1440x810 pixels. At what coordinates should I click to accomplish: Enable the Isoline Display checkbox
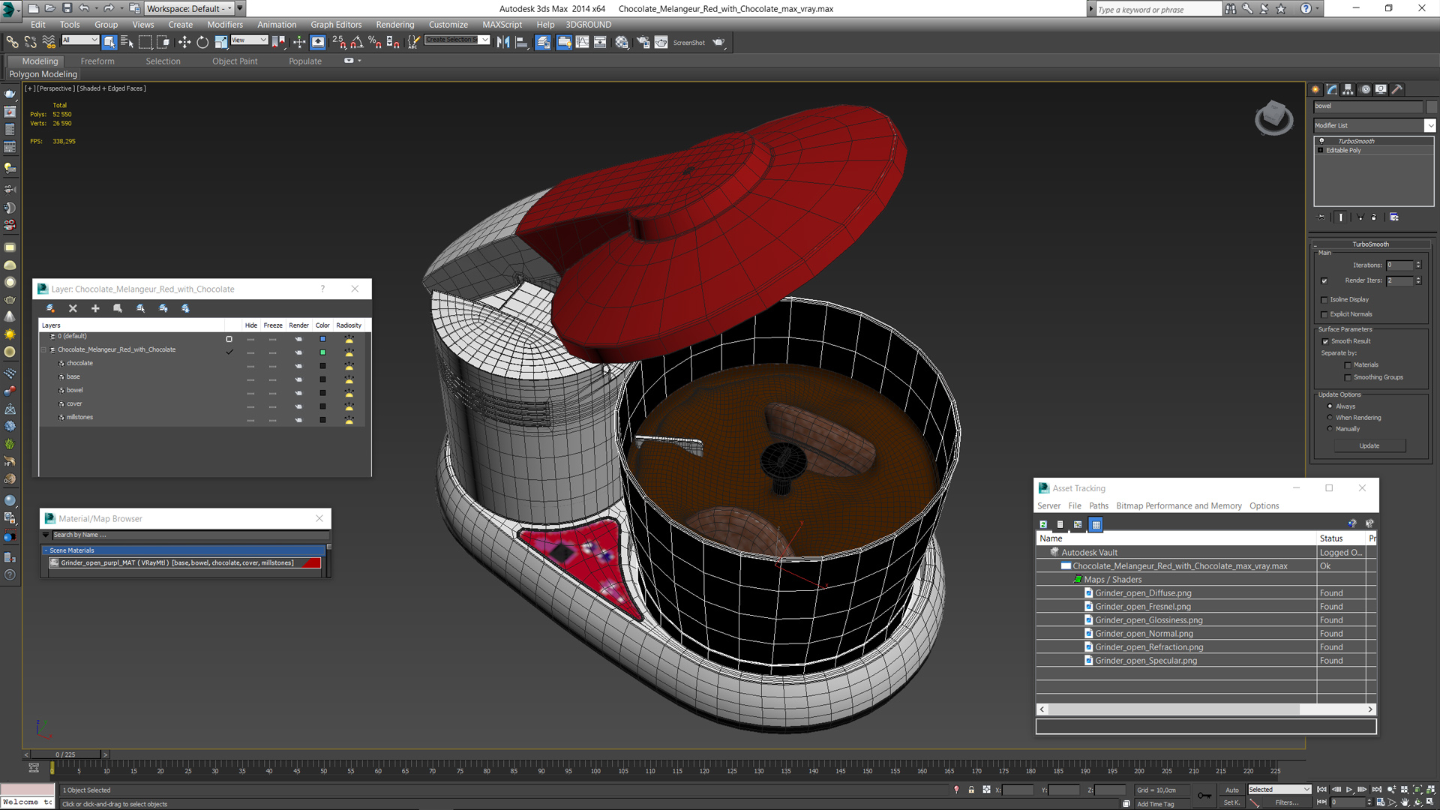[1324, 300]
